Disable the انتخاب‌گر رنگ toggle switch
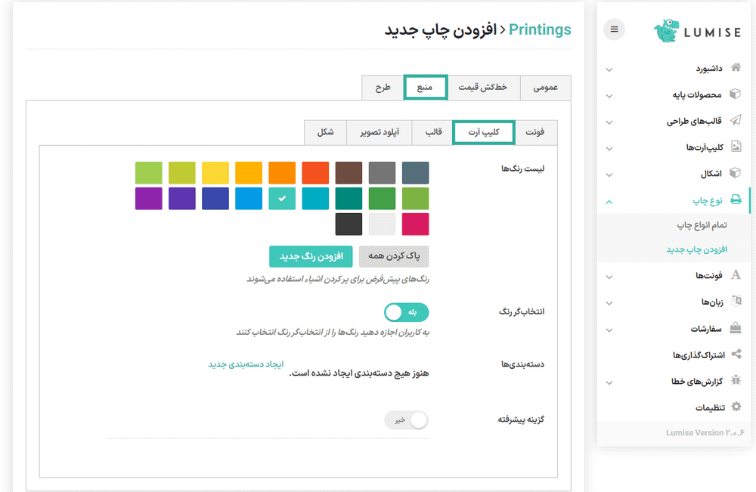The image size is (756, 492). pos(407,312)
